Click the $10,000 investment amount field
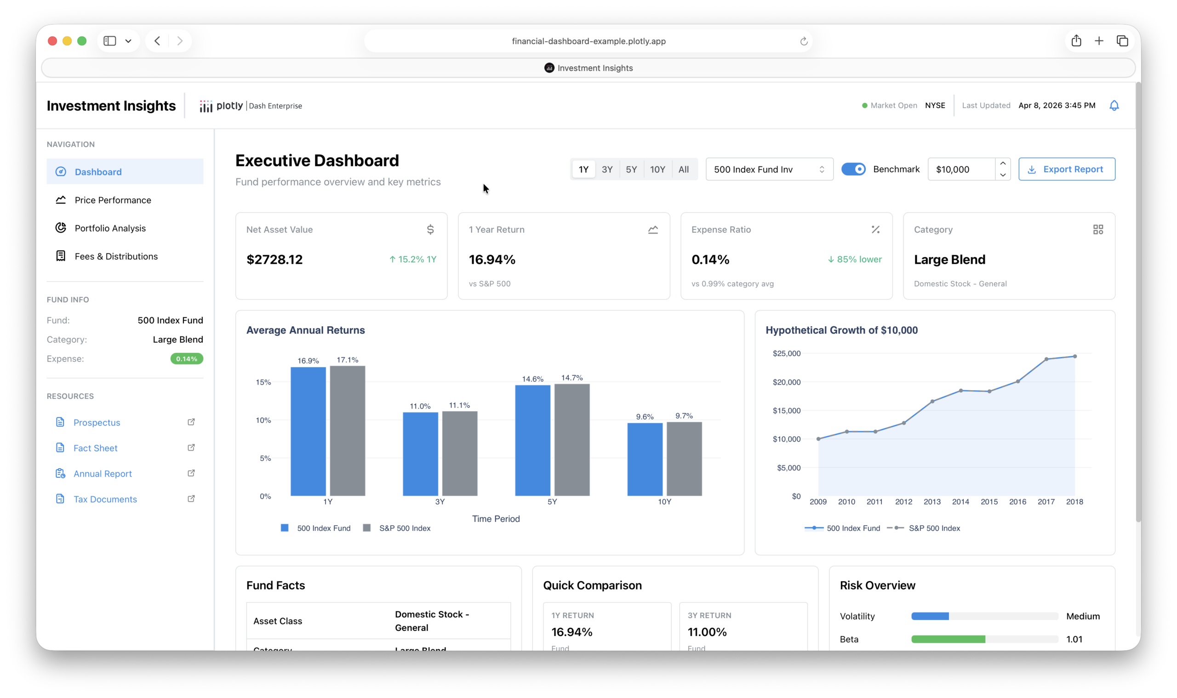This screenshot has height=698, width=1177. coord(961,169)
